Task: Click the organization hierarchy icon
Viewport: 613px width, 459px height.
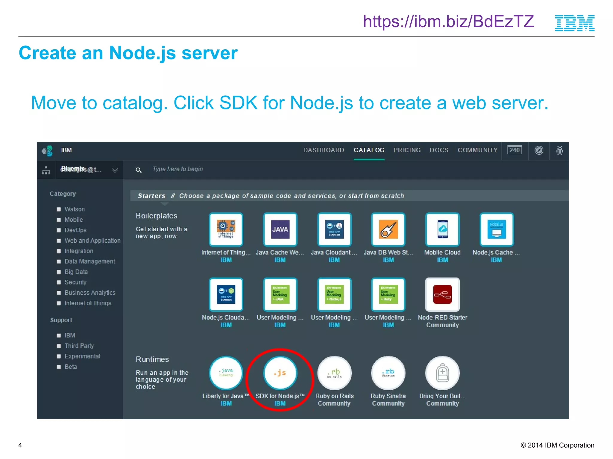Action: 46,170
